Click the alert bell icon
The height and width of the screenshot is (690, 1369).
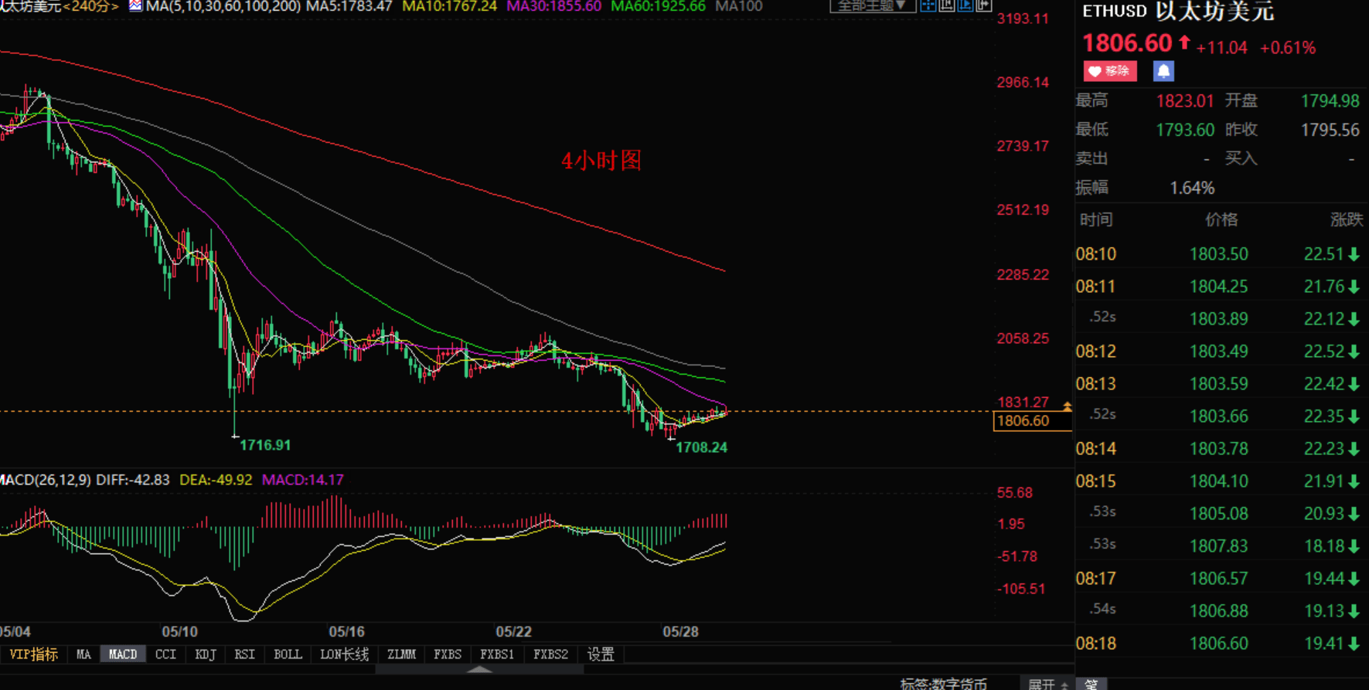pos(1163,71)
